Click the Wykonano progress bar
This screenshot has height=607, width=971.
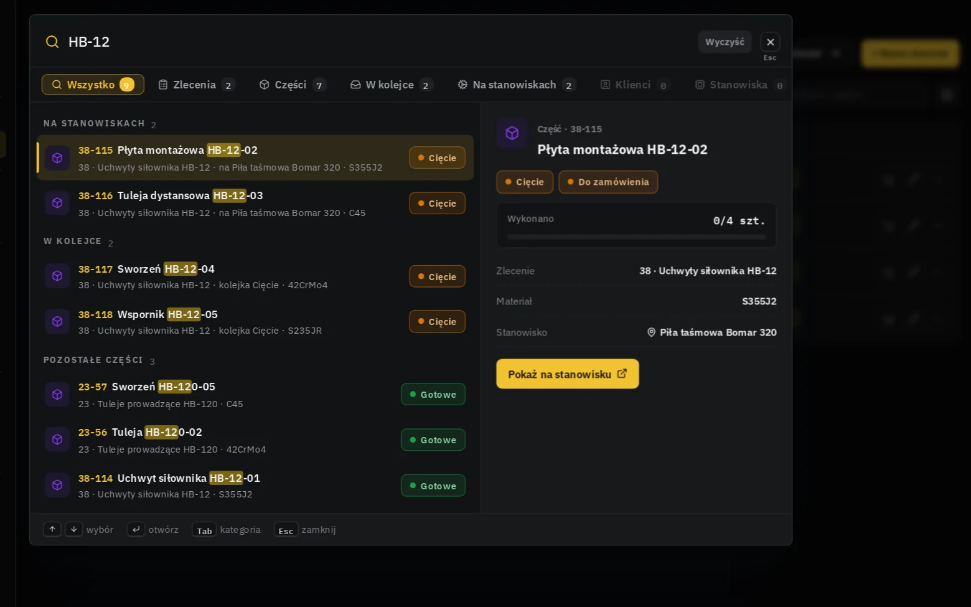tap(636, 237)
